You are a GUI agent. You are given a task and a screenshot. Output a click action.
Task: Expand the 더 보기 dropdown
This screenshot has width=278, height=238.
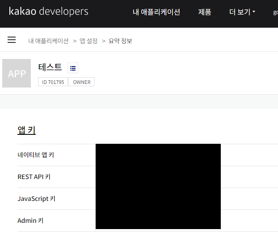click(242, 12)
